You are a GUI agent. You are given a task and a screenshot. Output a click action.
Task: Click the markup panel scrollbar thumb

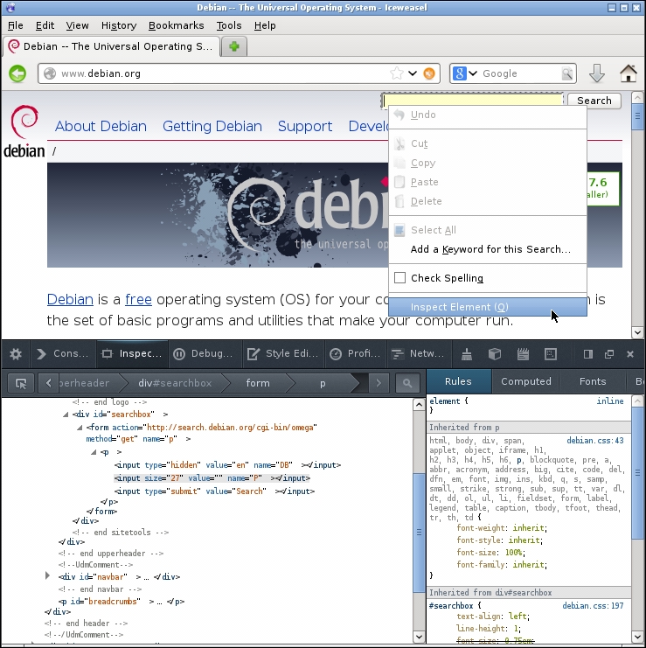pos(419,533)
